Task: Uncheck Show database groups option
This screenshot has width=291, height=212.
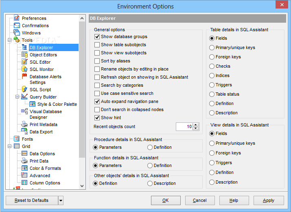Action: (x=97, y=36)
